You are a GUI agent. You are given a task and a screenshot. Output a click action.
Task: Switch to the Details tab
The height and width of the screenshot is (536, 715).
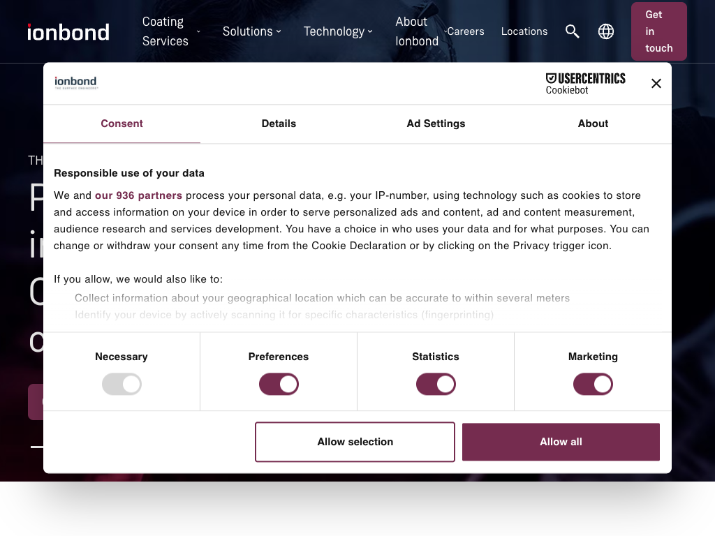pos(279,124)
